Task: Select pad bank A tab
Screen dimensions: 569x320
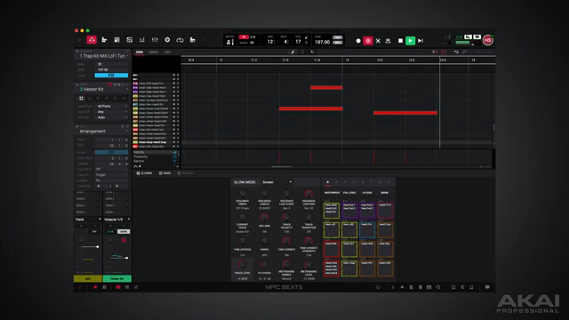Action: point(327,182)
